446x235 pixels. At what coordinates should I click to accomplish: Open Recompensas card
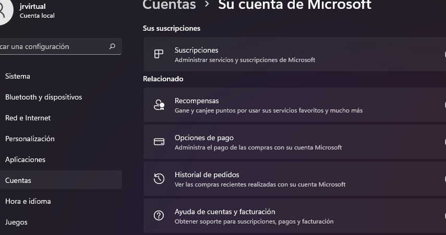click(x=295, y=105)
